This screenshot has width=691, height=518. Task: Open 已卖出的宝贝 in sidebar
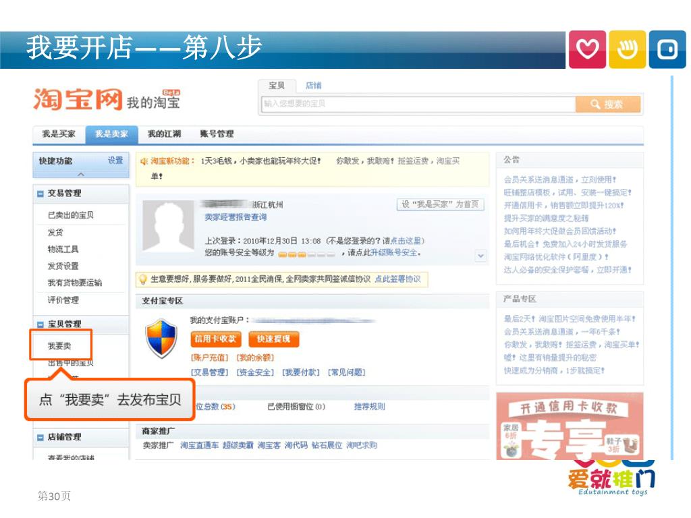70,215
